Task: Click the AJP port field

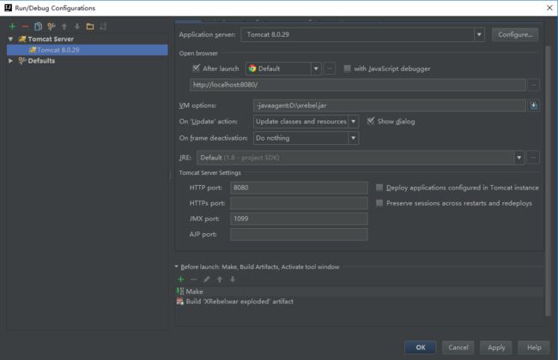Action: coord(299,235)
